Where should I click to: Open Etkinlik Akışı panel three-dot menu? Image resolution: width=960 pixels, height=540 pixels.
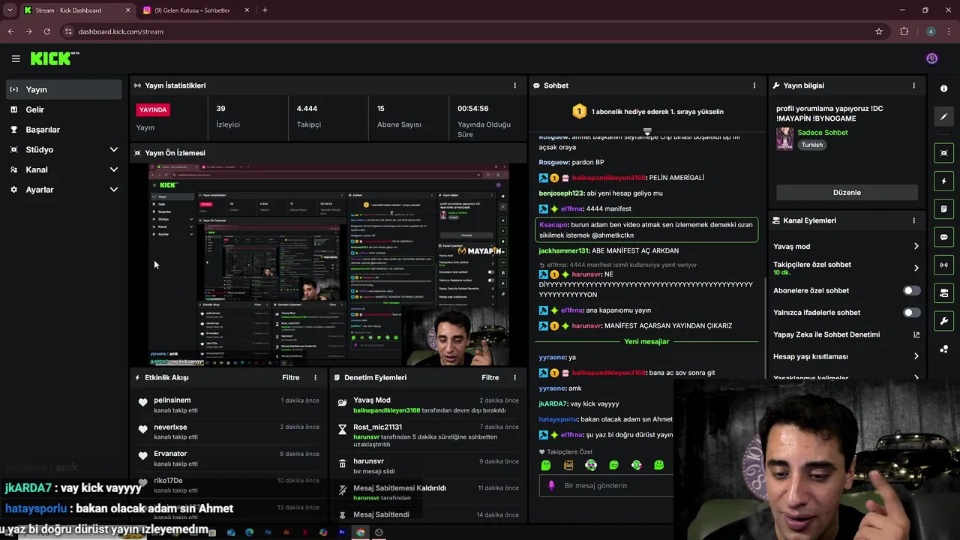(315, 378)
